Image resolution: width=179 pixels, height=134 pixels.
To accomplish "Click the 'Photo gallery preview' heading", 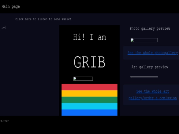I will point(150,28).
